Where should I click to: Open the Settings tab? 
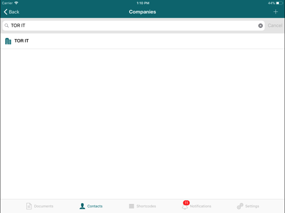click(x=248, y=206)
